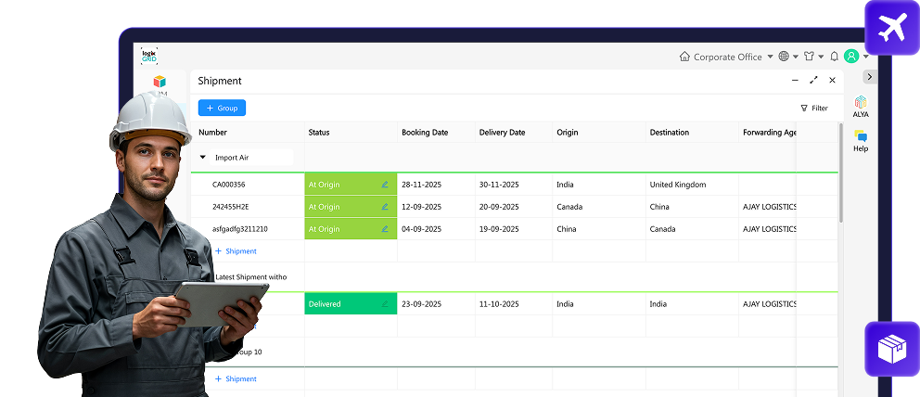Viewport: 920px width, 397px height.
Task: Click the purple airplane icon
Action: tap(891, 28)
